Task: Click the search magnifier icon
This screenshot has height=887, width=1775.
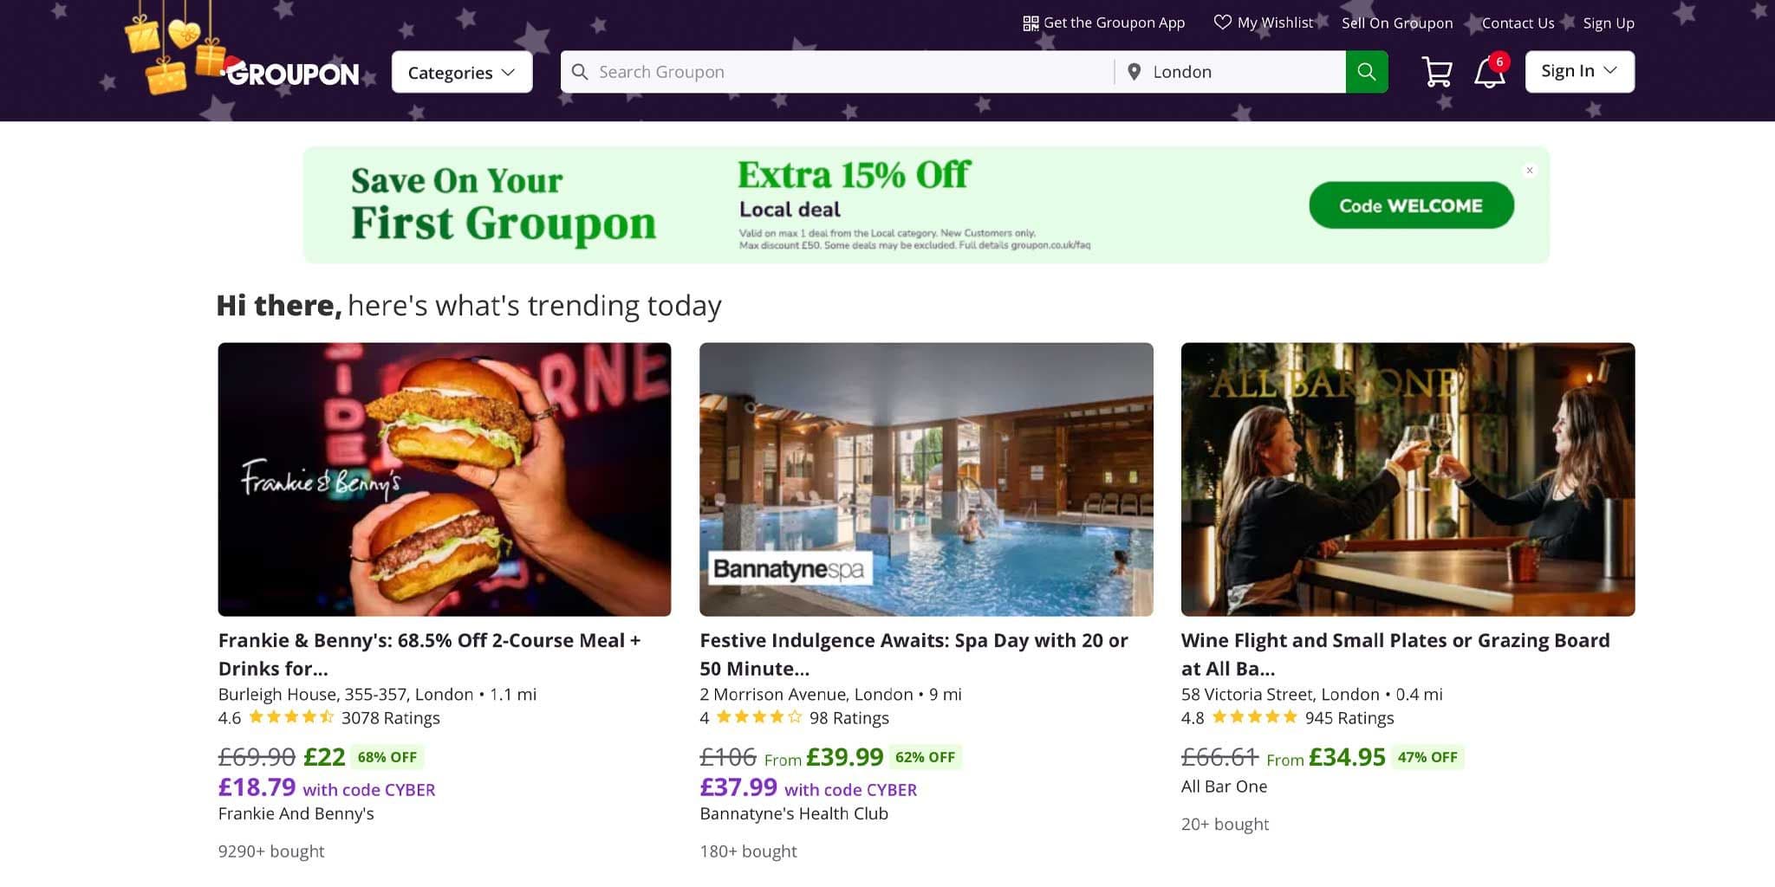Action: 1366,72
